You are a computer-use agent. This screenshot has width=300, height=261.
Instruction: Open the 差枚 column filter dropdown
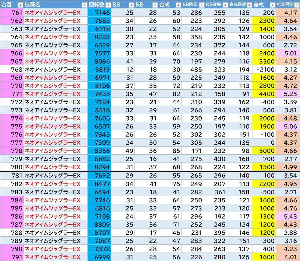coord(273,5)
